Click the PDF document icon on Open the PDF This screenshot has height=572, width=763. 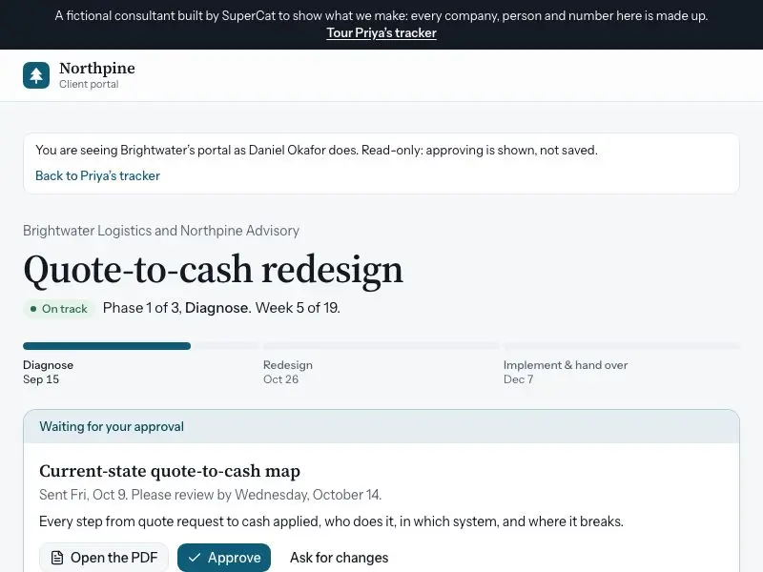pyautogui.click(x=57, y=558)
